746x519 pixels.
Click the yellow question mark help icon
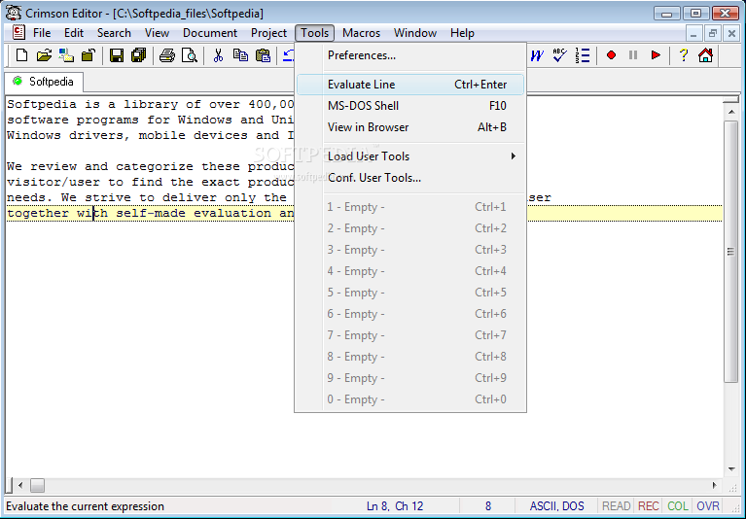(x=683, y=55)
